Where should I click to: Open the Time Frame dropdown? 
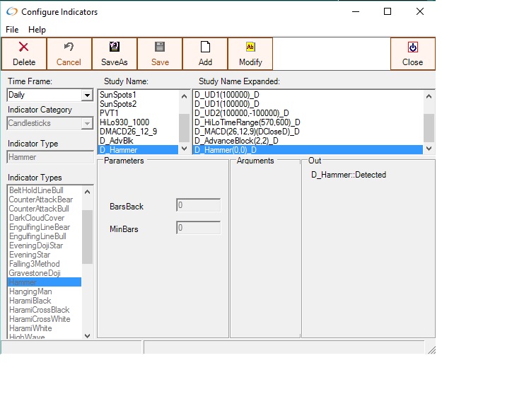tap(88, 96)
